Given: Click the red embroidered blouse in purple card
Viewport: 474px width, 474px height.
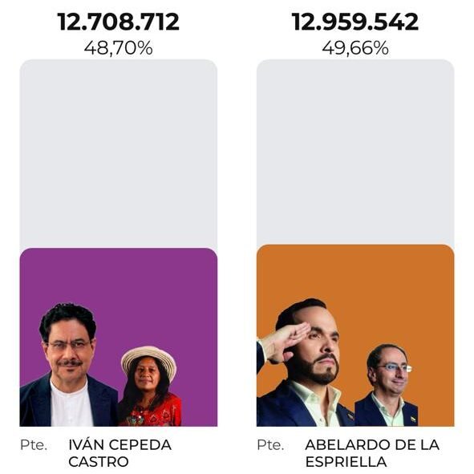Looking at the screenshot, I should [x=151, y=411].
